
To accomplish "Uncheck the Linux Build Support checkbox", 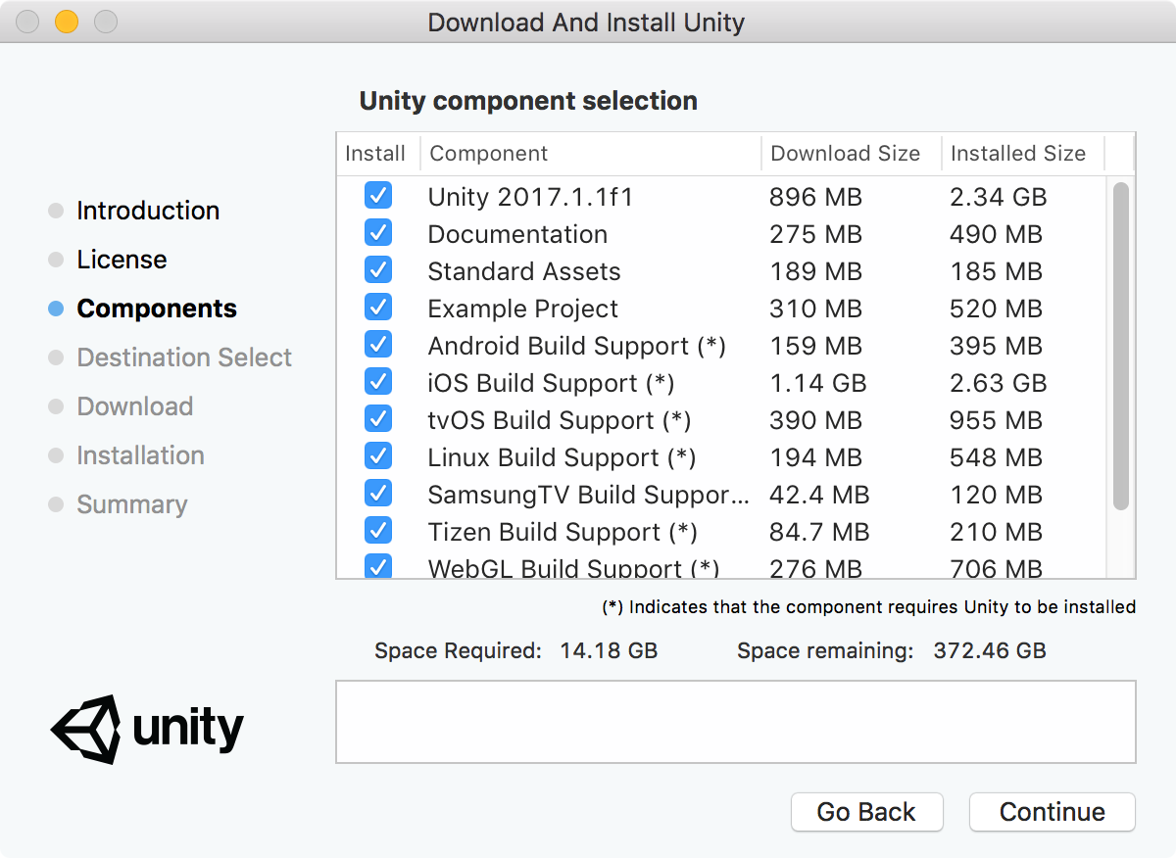I will (x=378, y=456).
